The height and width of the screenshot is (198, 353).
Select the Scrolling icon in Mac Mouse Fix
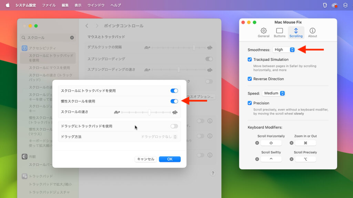[296, 32]
